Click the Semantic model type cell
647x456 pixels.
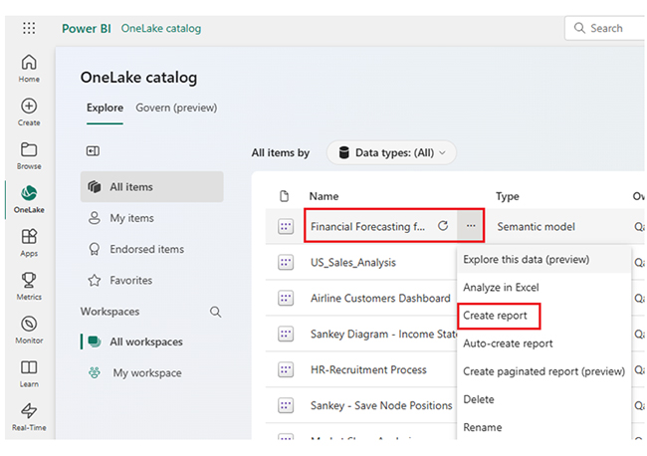click(536, 227)
